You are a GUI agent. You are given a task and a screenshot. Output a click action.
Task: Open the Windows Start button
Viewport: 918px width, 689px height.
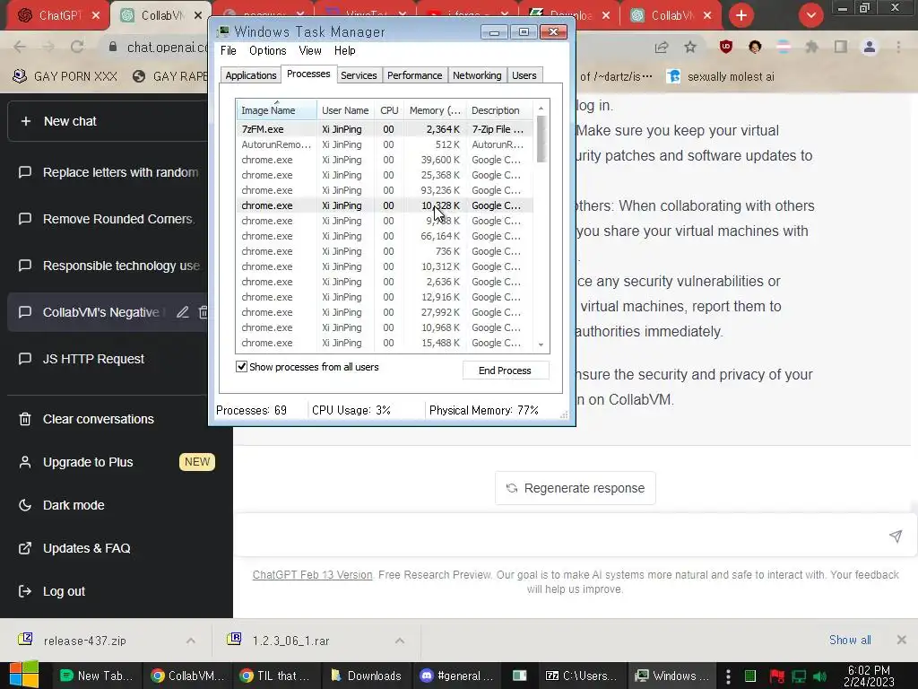click(x=23, y=675)
